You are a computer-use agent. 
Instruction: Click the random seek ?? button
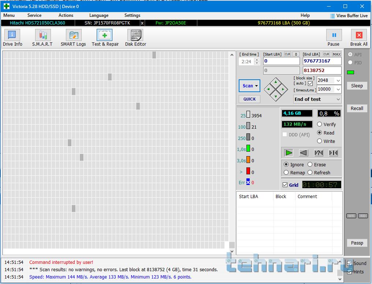[319, 153]
